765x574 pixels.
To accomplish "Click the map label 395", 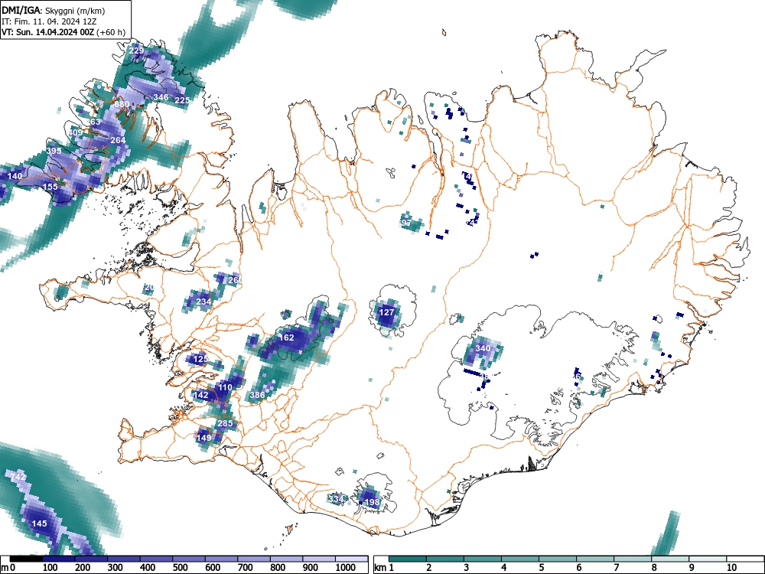I will [54, 151].
